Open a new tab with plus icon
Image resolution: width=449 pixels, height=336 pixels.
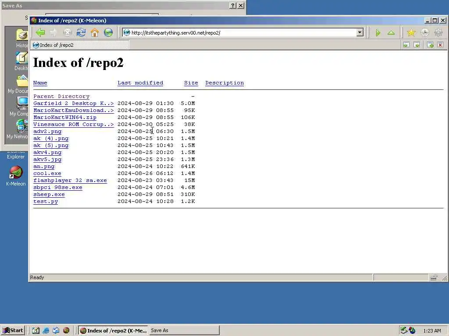(430, 45)
